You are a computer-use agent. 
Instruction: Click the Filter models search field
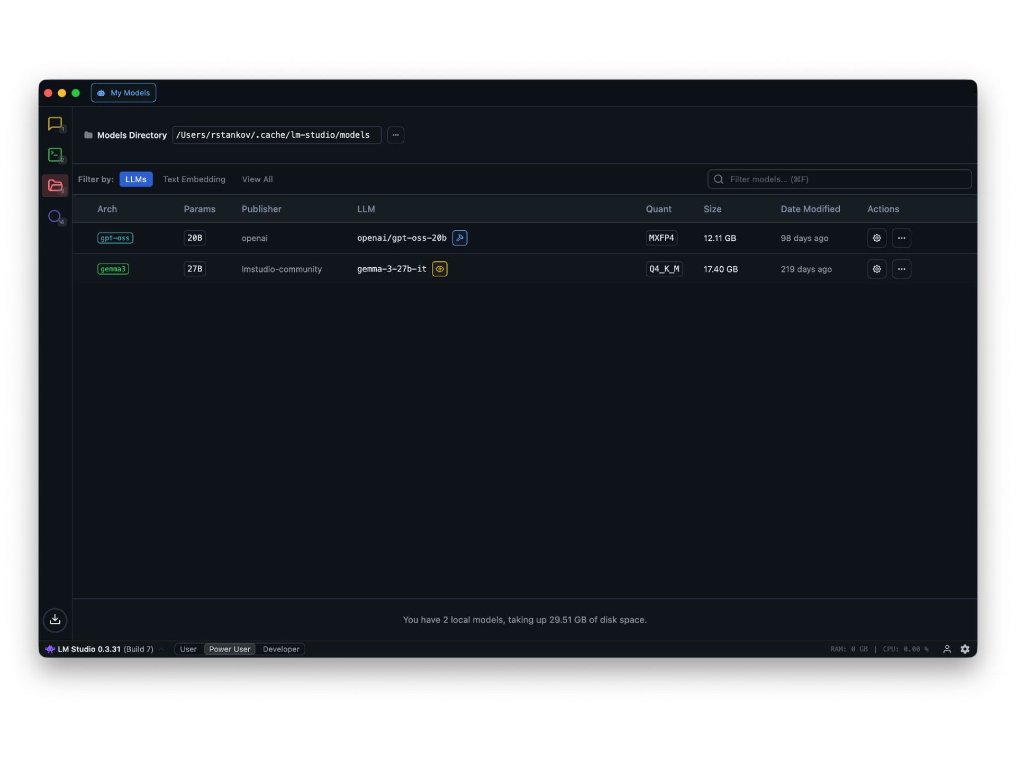click(845, 179)
